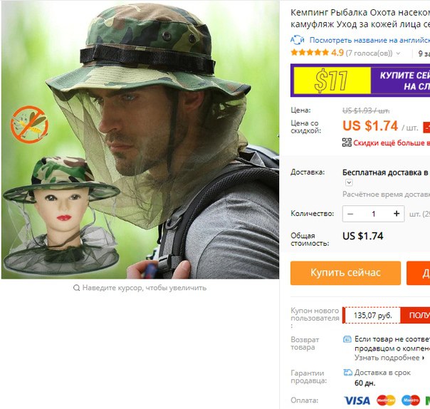
Task: Click the $11 promo banner
Action: point(360,81)
